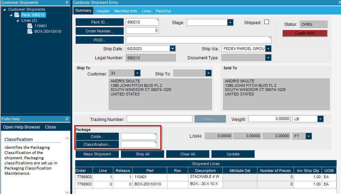Click the package Code... button
341x194 pixels.
tap(97, 136)
